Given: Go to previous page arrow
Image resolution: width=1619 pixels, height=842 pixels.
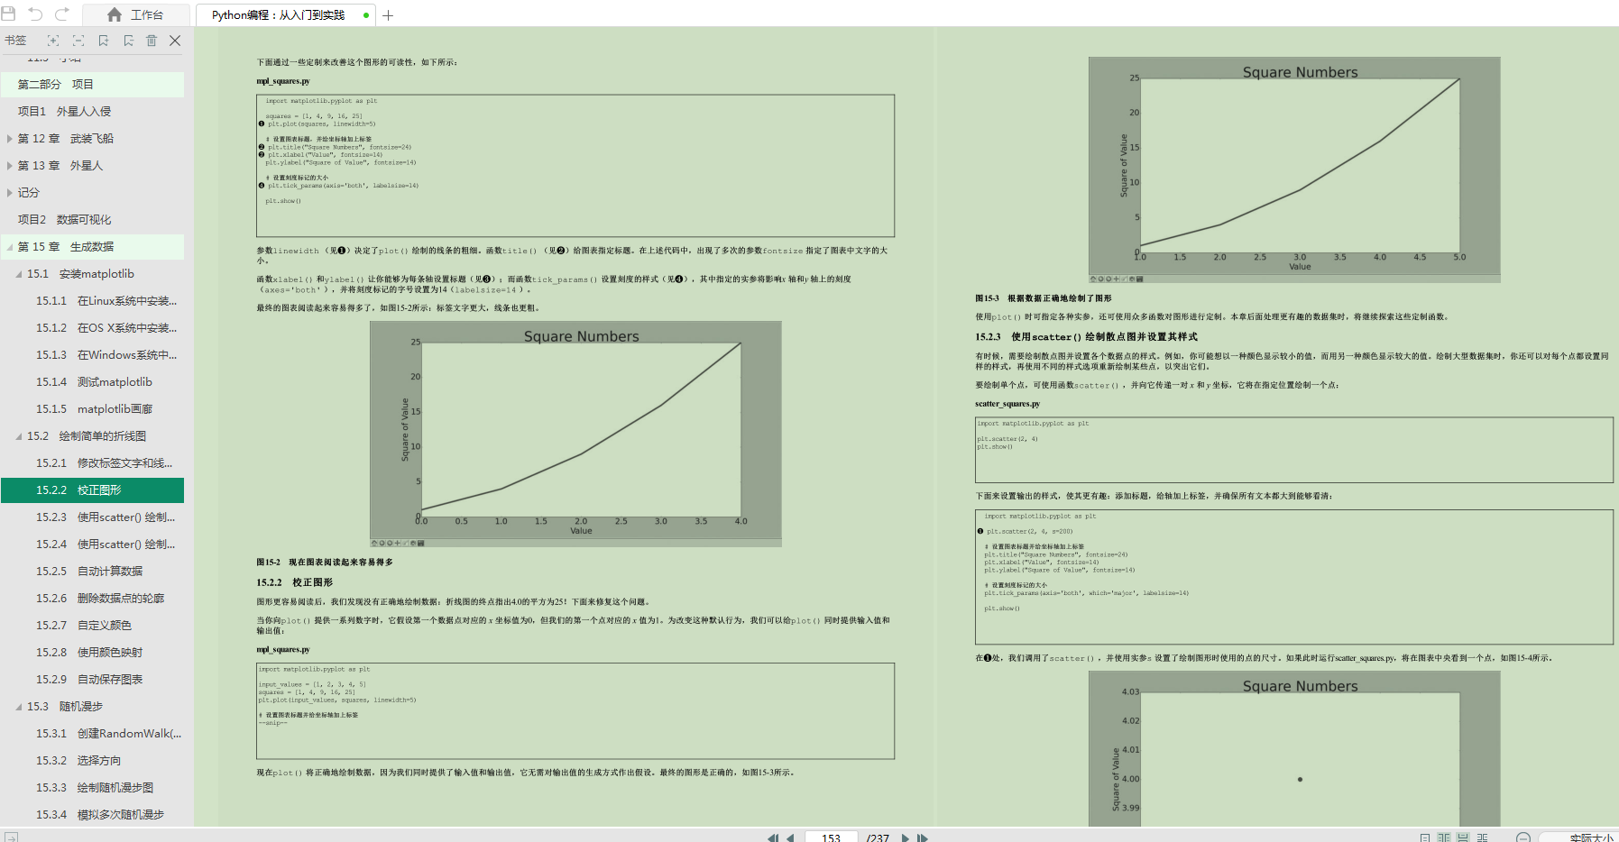Looking at the screenshot, I should point(790,837).
